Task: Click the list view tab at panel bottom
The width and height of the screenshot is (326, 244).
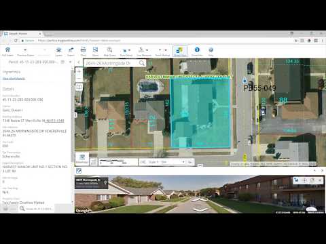Action: (x=10, y=209)
